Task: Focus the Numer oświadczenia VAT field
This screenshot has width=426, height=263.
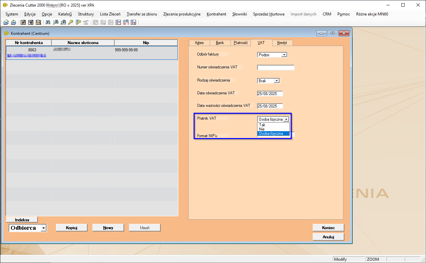Action: 276,67
